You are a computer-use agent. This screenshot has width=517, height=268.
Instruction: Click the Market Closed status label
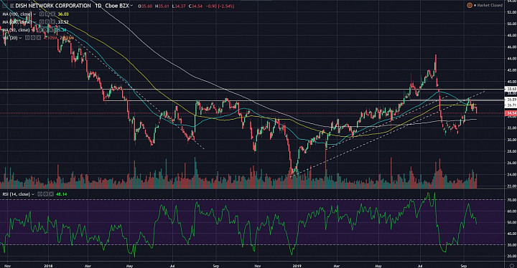tap(490, 5)
